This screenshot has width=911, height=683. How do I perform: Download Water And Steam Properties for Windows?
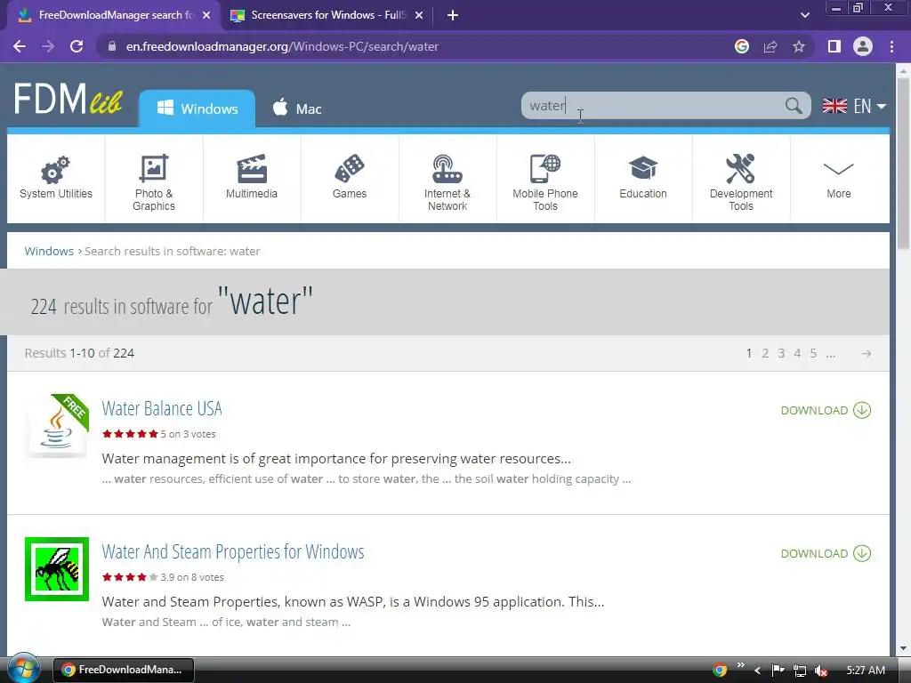(826, 553)
